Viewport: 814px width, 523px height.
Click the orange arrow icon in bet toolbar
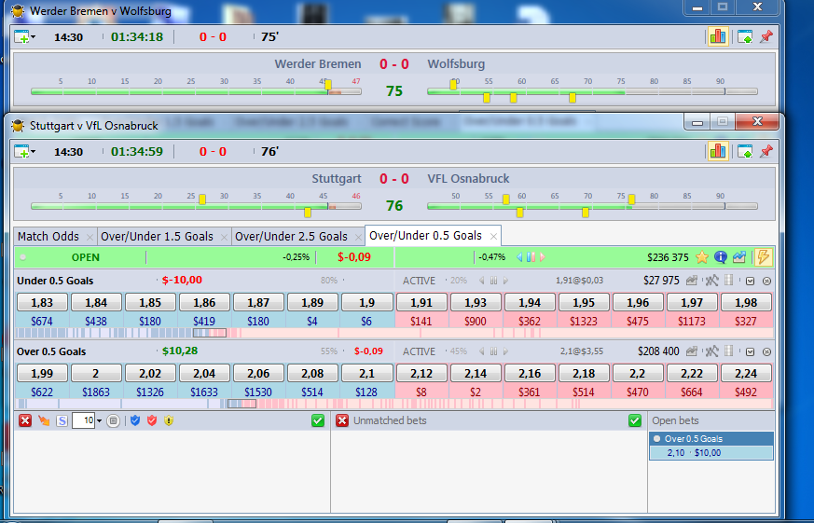44,420
